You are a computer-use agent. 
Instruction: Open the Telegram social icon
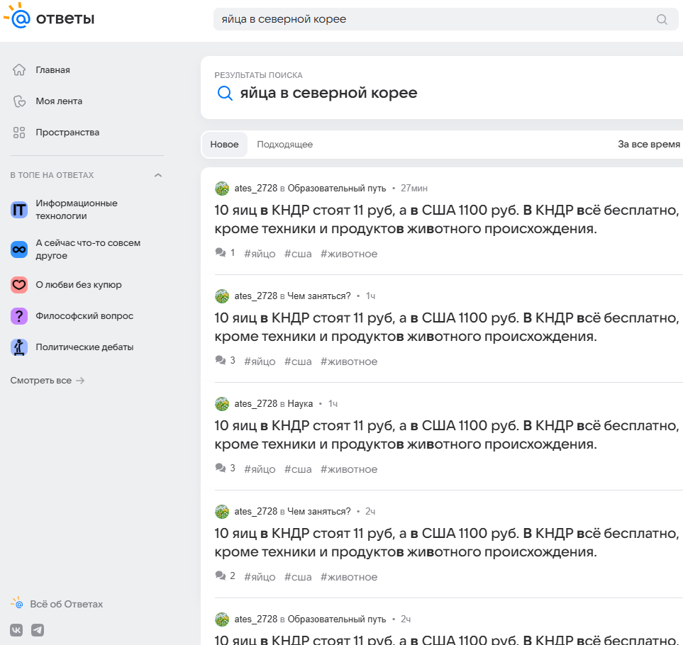pyautogui.click(x=38, y=630)
